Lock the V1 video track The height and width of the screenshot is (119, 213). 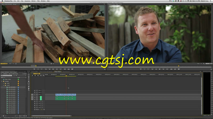[35, 95]
